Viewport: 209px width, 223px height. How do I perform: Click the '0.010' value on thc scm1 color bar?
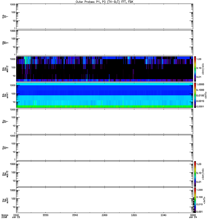[x=200, y=204]
